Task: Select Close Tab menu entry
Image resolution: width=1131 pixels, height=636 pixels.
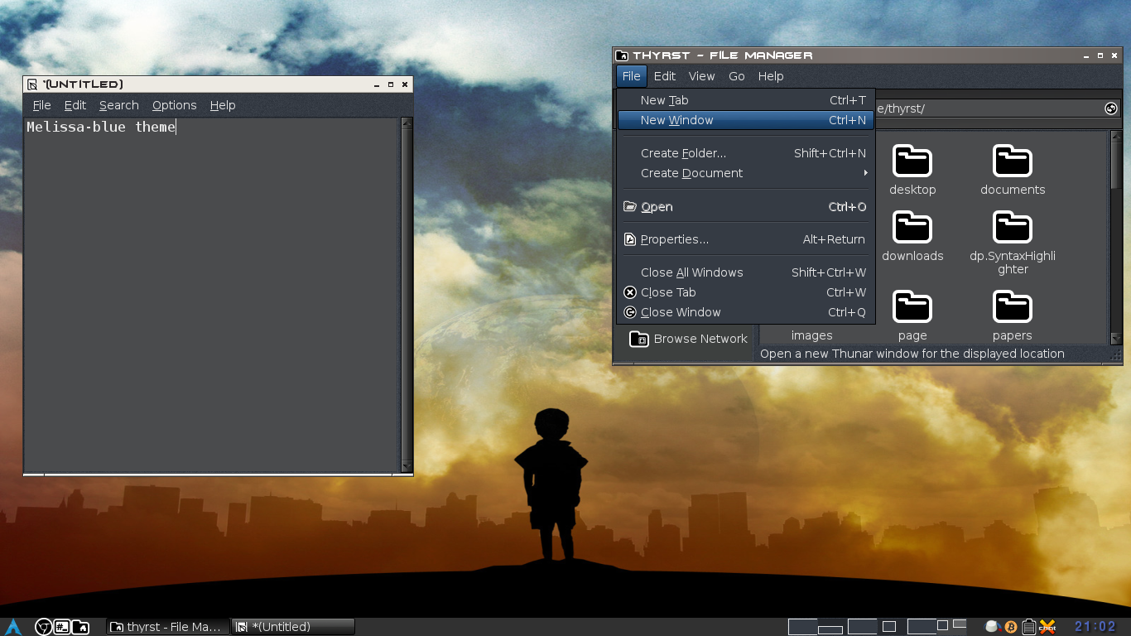Action: point(746,292)
